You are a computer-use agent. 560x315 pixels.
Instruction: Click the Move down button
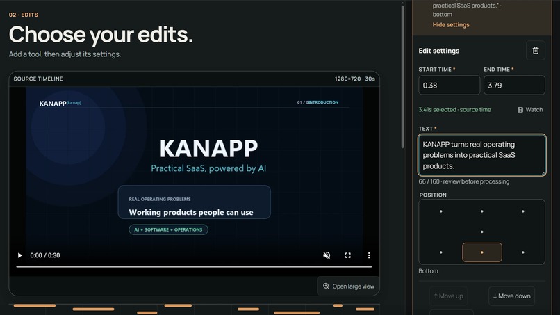(x=511, y=296)
